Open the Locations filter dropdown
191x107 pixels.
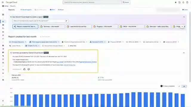[x=171, y=42]
